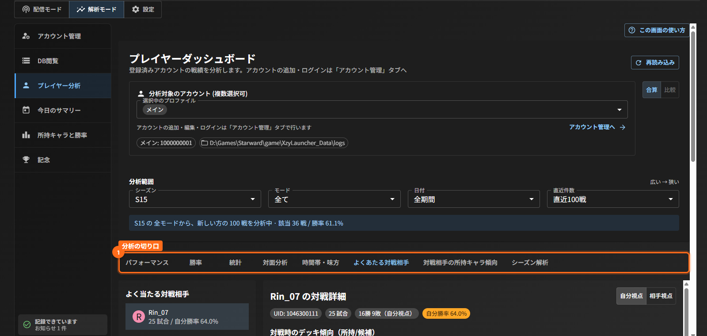Click the chart icon in 解析モード tab
Image resolution: width=707 pixels, height=336 pixels.
point(80,9)
